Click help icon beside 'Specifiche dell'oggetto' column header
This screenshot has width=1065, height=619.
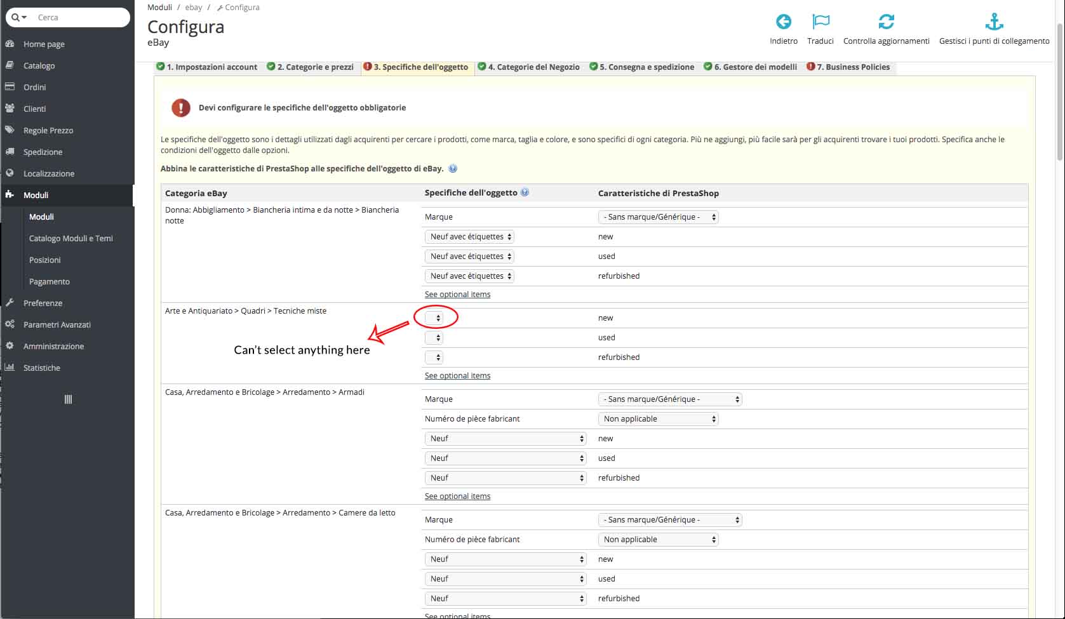coord(525,192)
